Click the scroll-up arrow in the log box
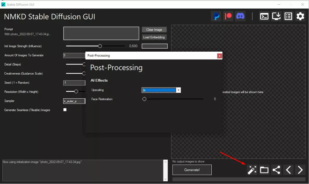 [166, 162]
